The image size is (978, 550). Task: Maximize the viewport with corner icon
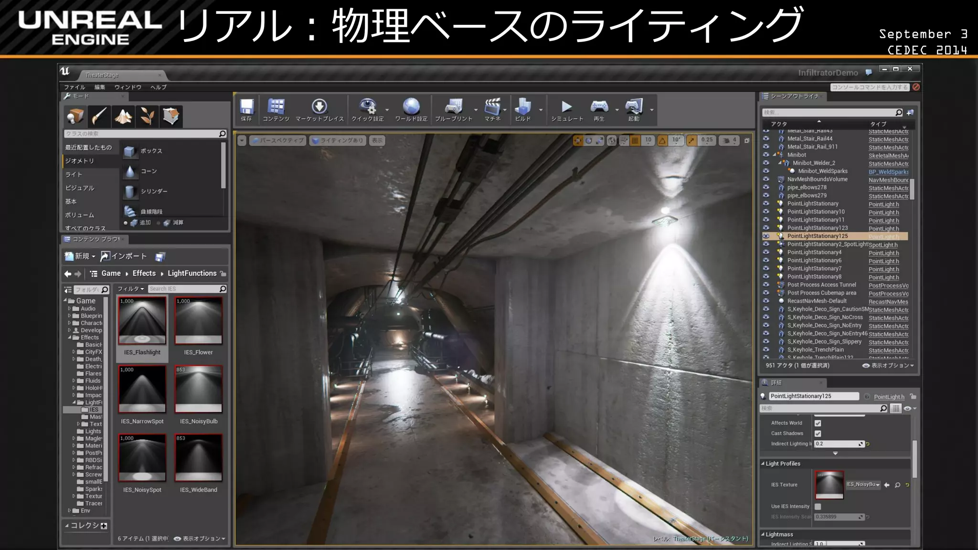tap(747, 140)
